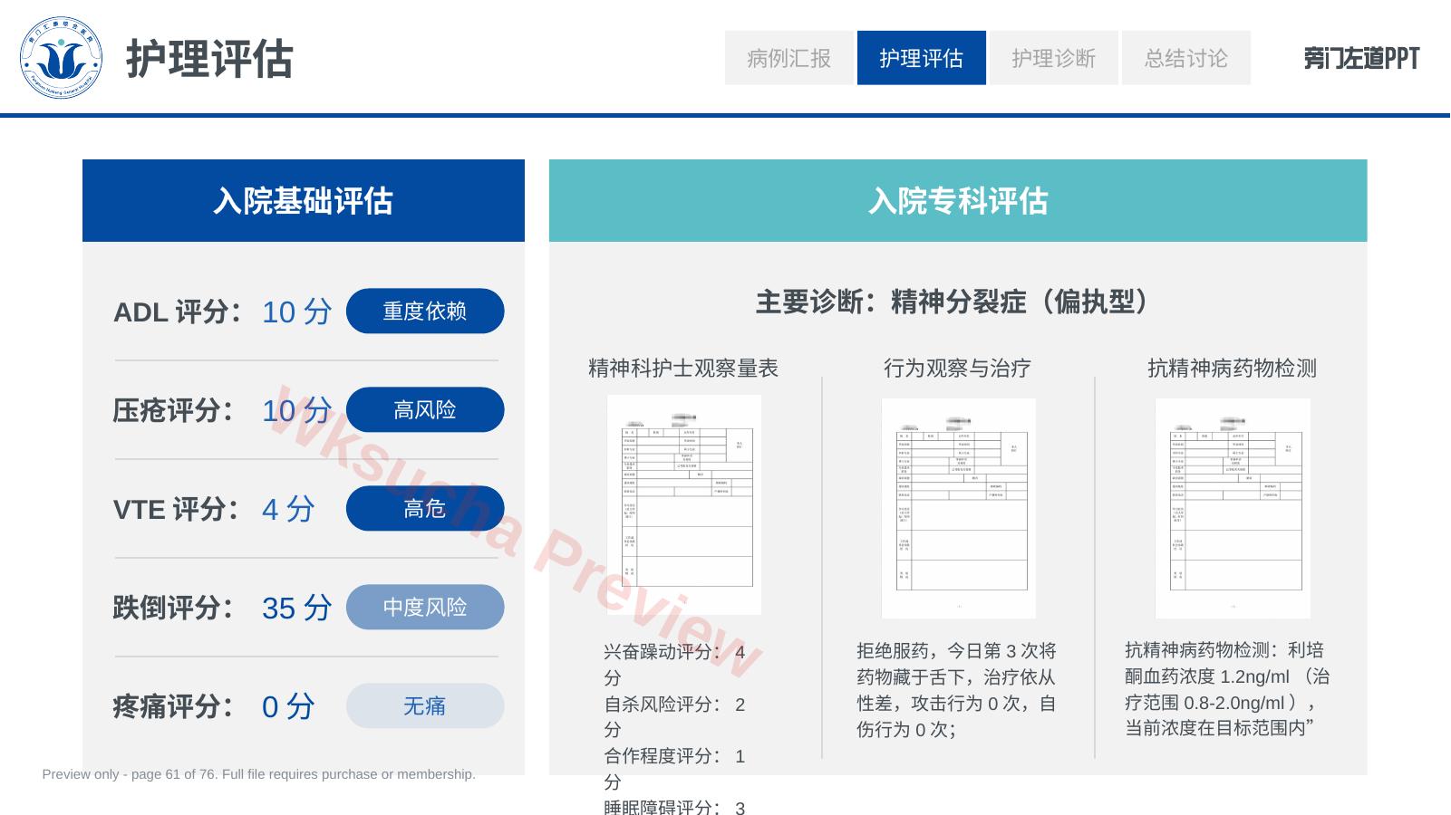Click the hospital logo emblem
The image size is (1451, 815).
point(61,58)
